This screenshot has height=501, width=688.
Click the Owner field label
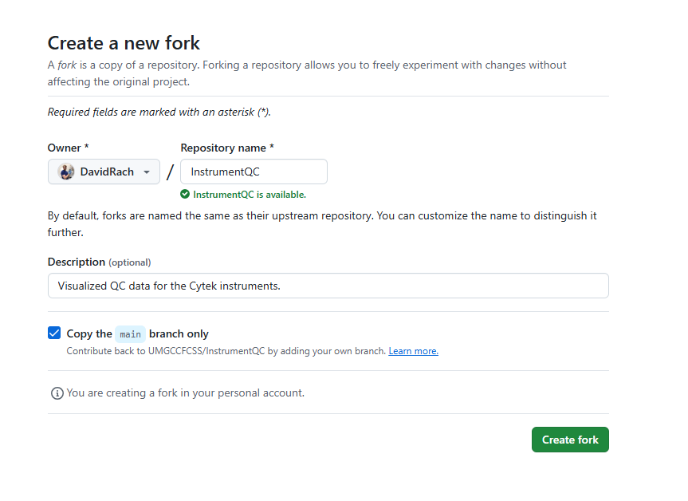[68, 148]
